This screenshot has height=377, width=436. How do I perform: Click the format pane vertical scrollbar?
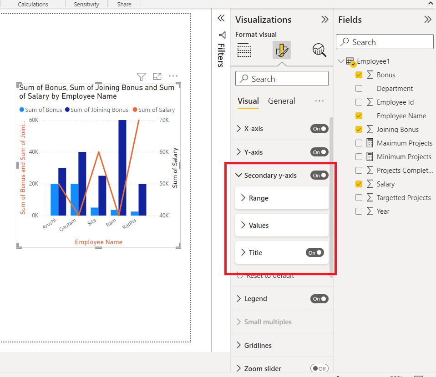(x=331, y=197)
